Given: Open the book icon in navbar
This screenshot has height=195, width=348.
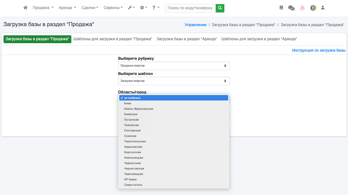Looking at the screenshot, I should pyautogui.click(x=281, y=8).
